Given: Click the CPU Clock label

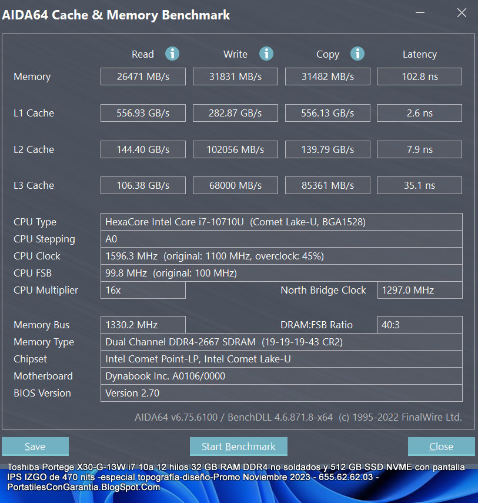Looking at the screenshot, I should tap(37, 256).
